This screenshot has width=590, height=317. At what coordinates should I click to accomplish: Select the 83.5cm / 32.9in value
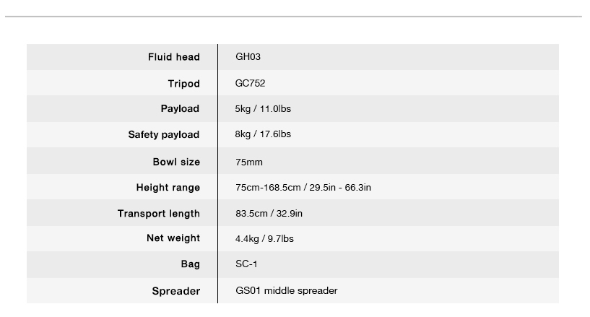tap(269, 213)
